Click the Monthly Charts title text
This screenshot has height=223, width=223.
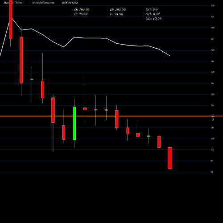point(13,3)
